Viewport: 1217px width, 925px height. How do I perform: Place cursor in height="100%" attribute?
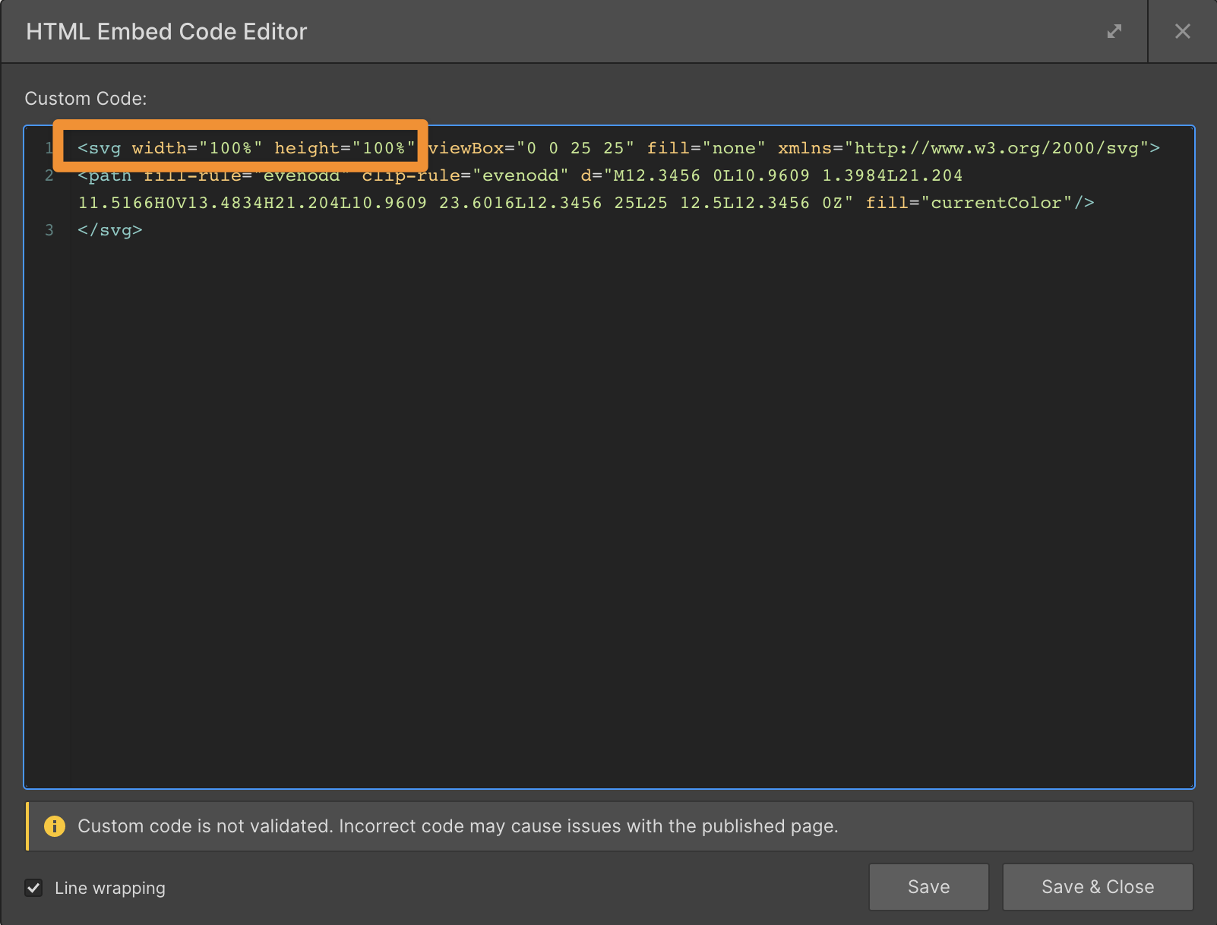tap(344, 148)
